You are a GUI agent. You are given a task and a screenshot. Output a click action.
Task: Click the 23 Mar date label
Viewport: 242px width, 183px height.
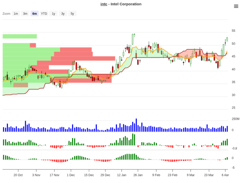pyautogui.click(x=209, y=175)
